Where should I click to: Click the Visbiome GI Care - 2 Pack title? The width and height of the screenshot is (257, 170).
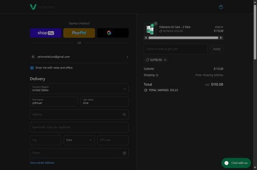(175, 27)
